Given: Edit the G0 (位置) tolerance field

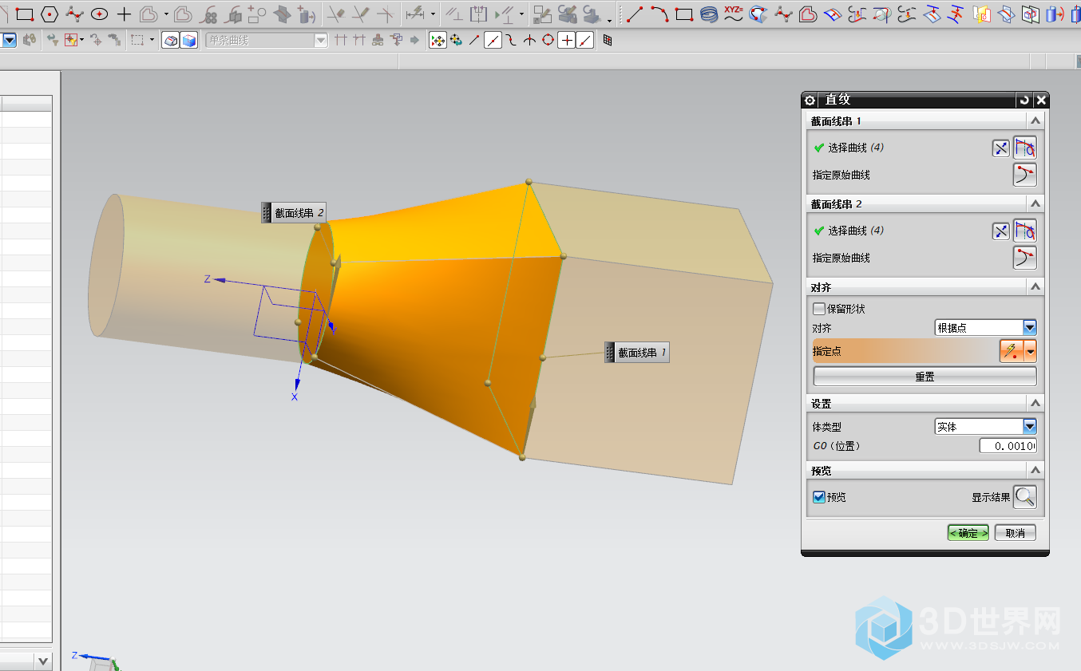Looking at the screenshot, I should coord(1008,446).
